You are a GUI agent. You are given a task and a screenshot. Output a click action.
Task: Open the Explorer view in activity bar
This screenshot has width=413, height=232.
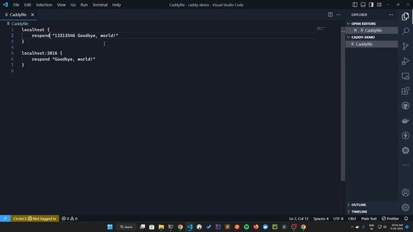coord(405,17)
